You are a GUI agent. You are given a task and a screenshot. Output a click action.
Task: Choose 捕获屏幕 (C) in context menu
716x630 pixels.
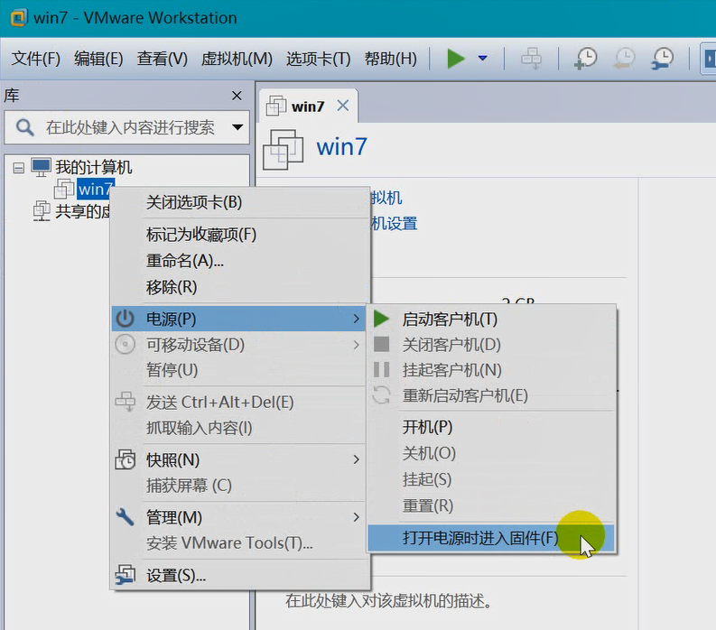(x=239, y=486)
